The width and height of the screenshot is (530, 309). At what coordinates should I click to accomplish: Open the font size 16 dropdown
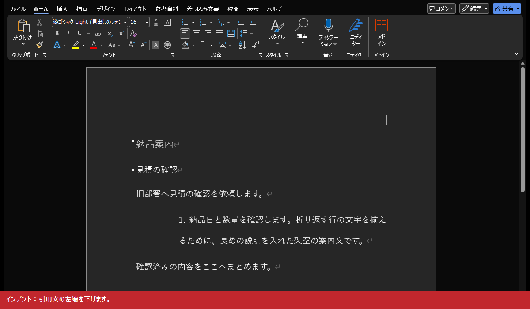click(147, 22)
